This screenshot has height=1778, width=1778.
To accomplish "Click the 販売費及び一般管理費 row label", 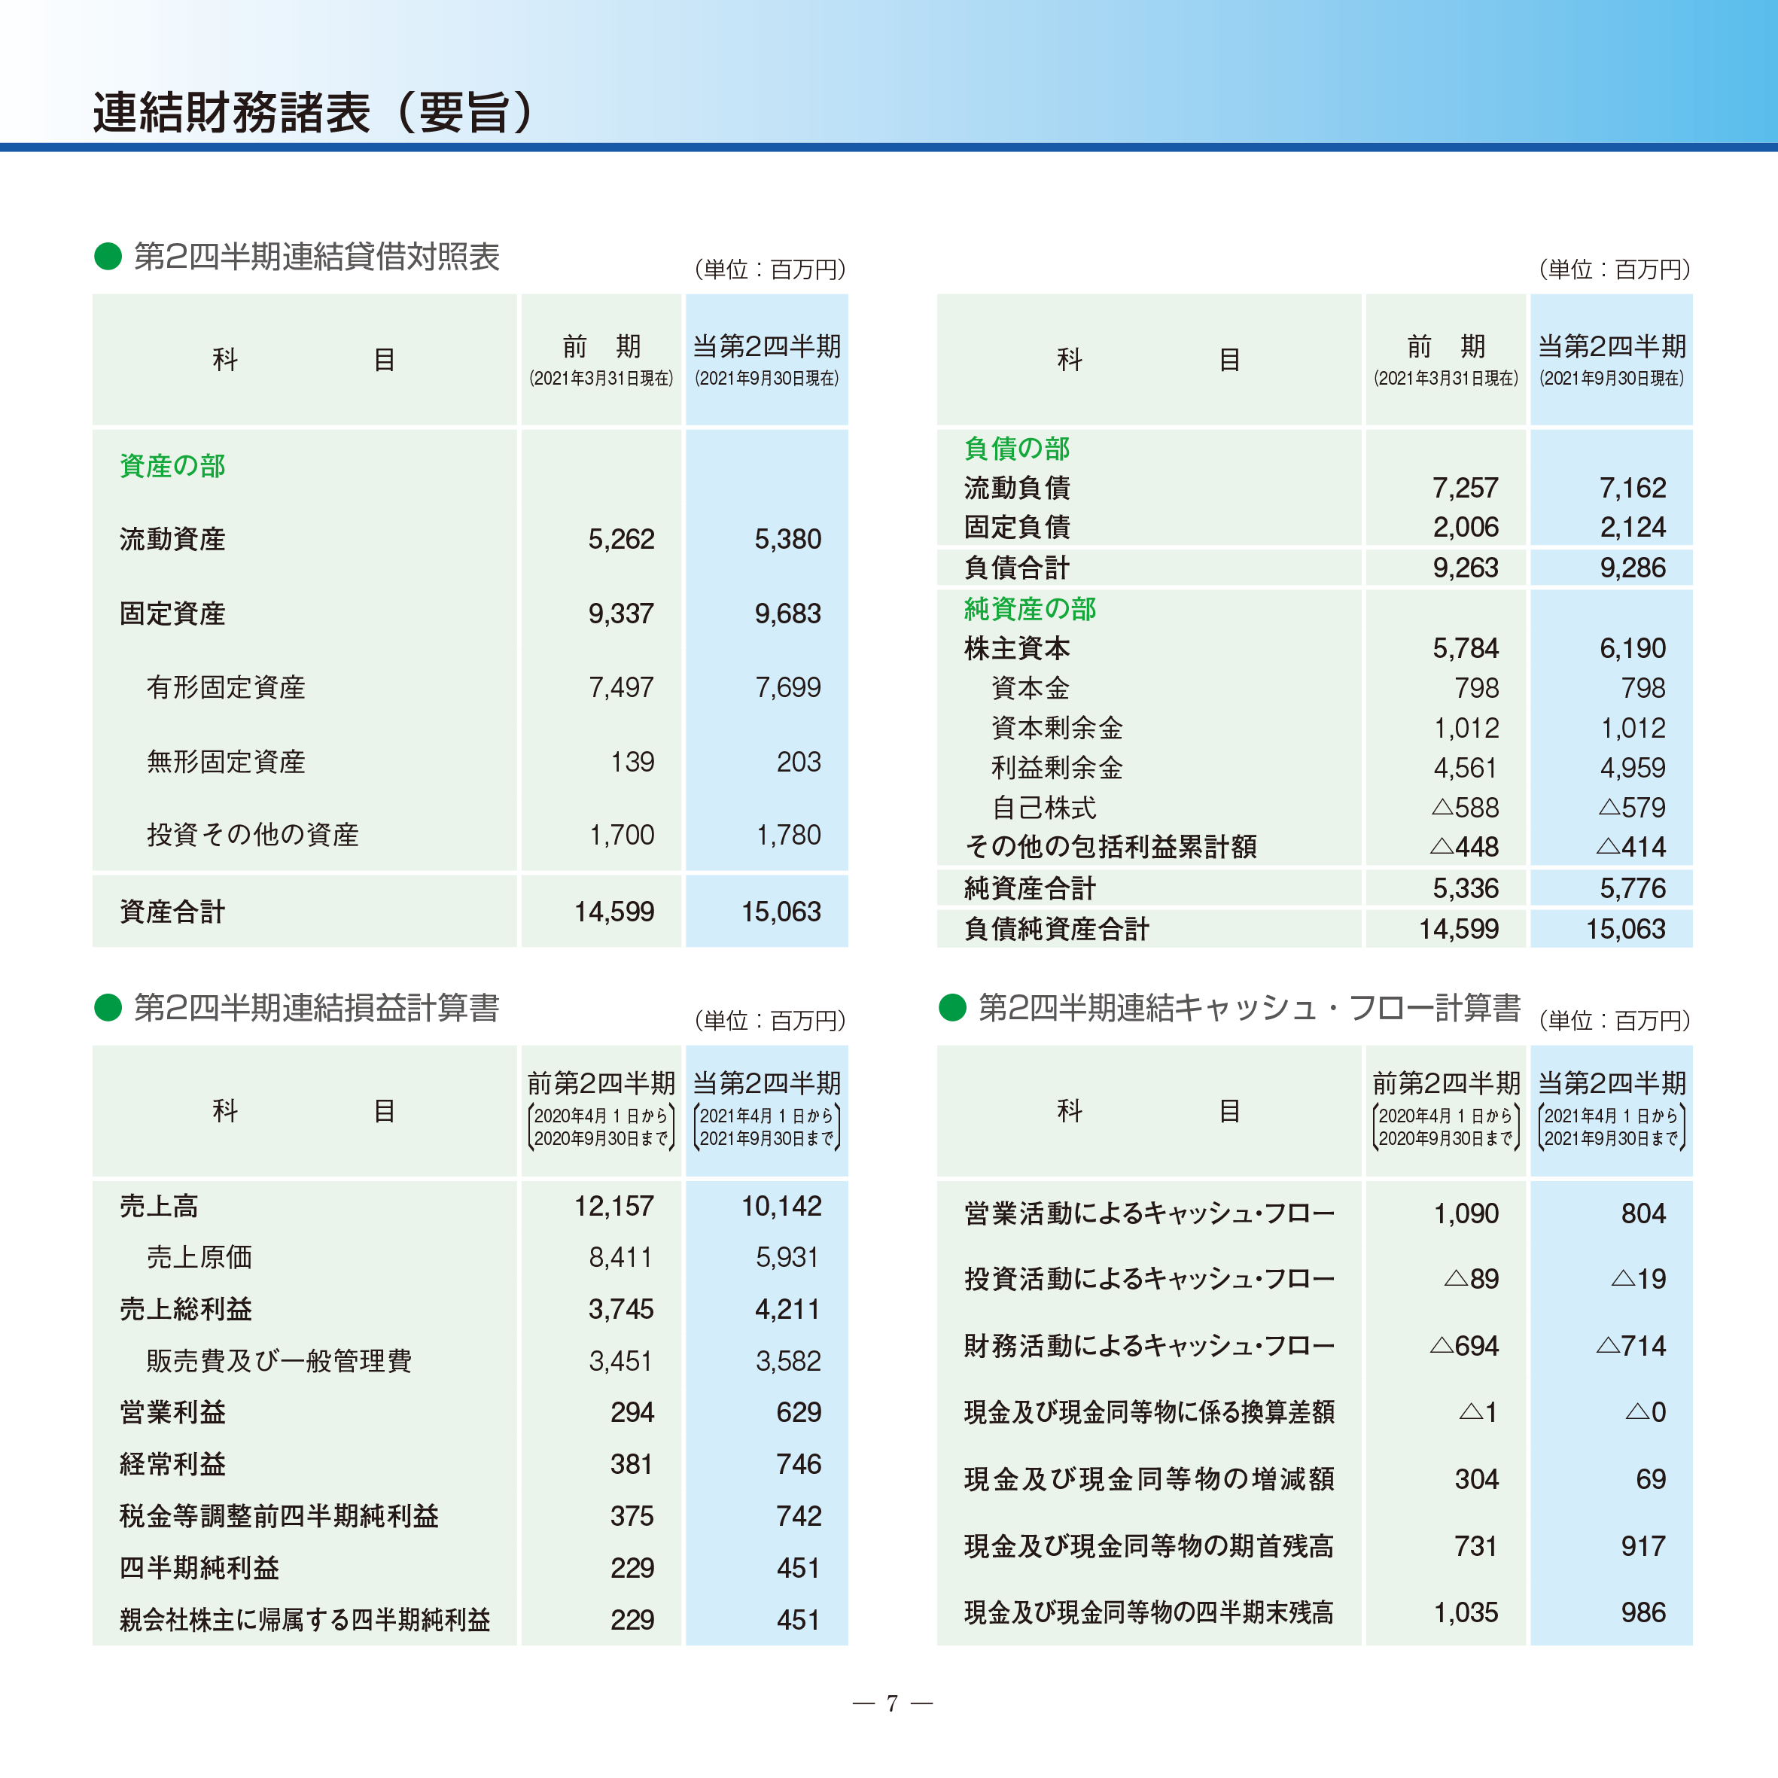I will (x=279, y=1360).
